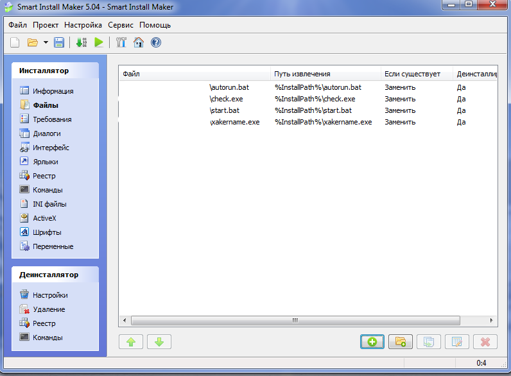Click the Информация list icon

tap(24, 90)
